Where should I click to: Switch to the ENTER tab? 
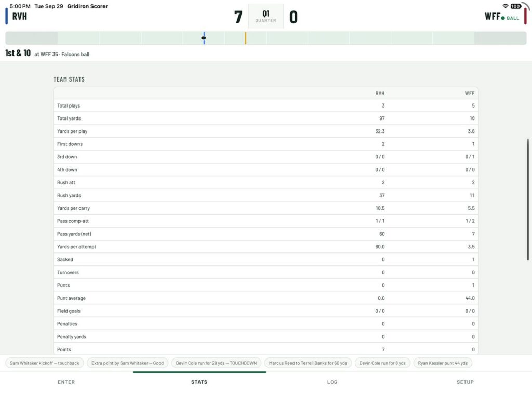click(66, 382)
